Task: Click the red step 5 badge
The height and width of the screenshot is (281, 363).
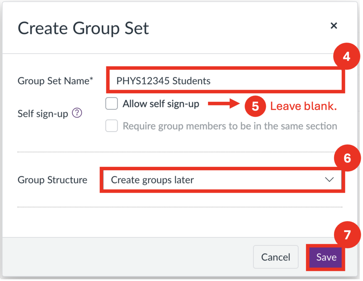Action: click(255, 106)
